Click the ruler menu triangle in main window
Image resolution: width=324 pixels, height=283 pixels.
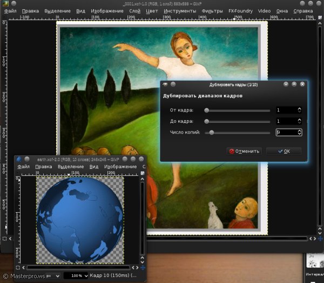[4, 17]
